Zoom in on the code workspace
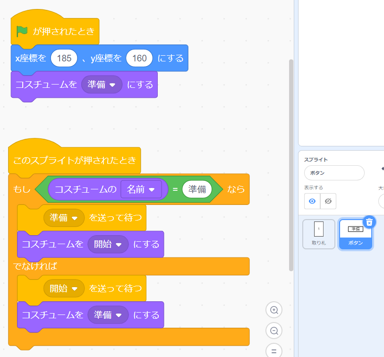Viewport: 384px width, 357px height. (274, 310)
